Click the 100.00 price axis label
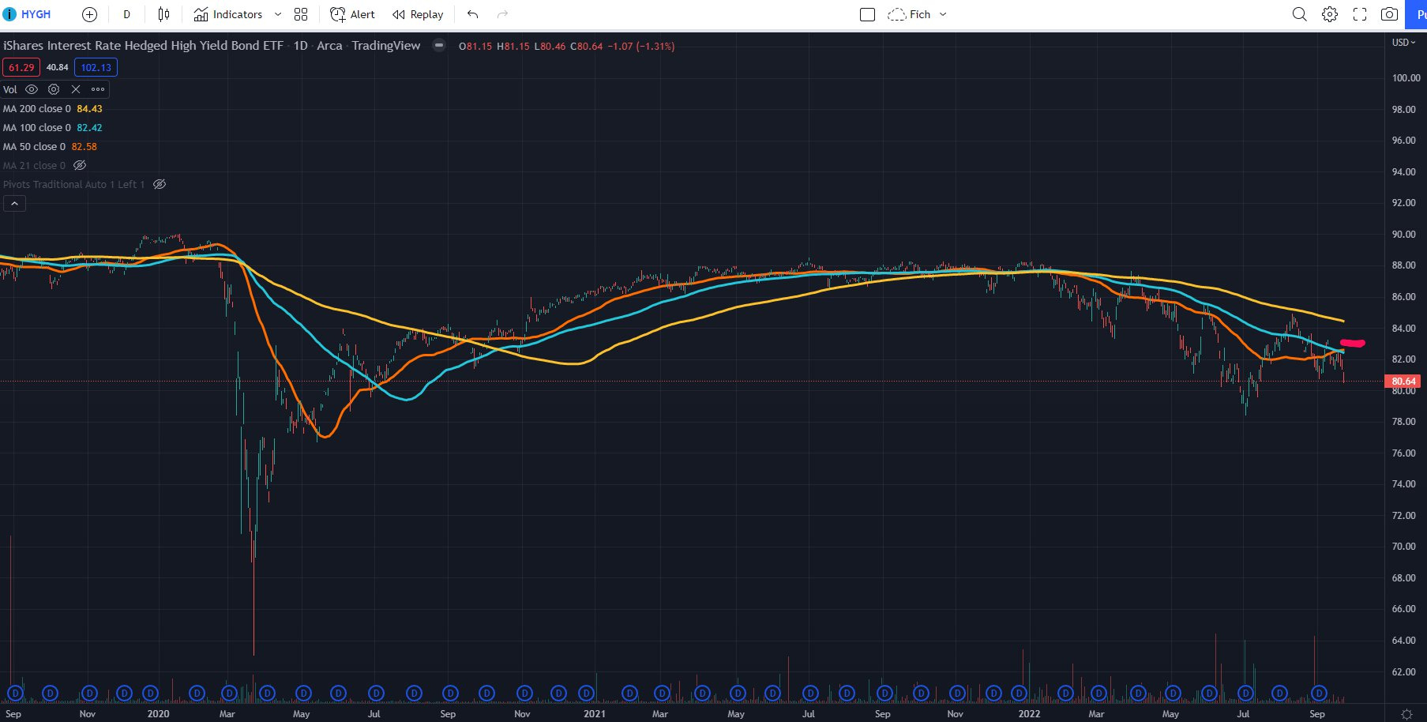Screen dimensions: 1427x722 click(1406, 78)
